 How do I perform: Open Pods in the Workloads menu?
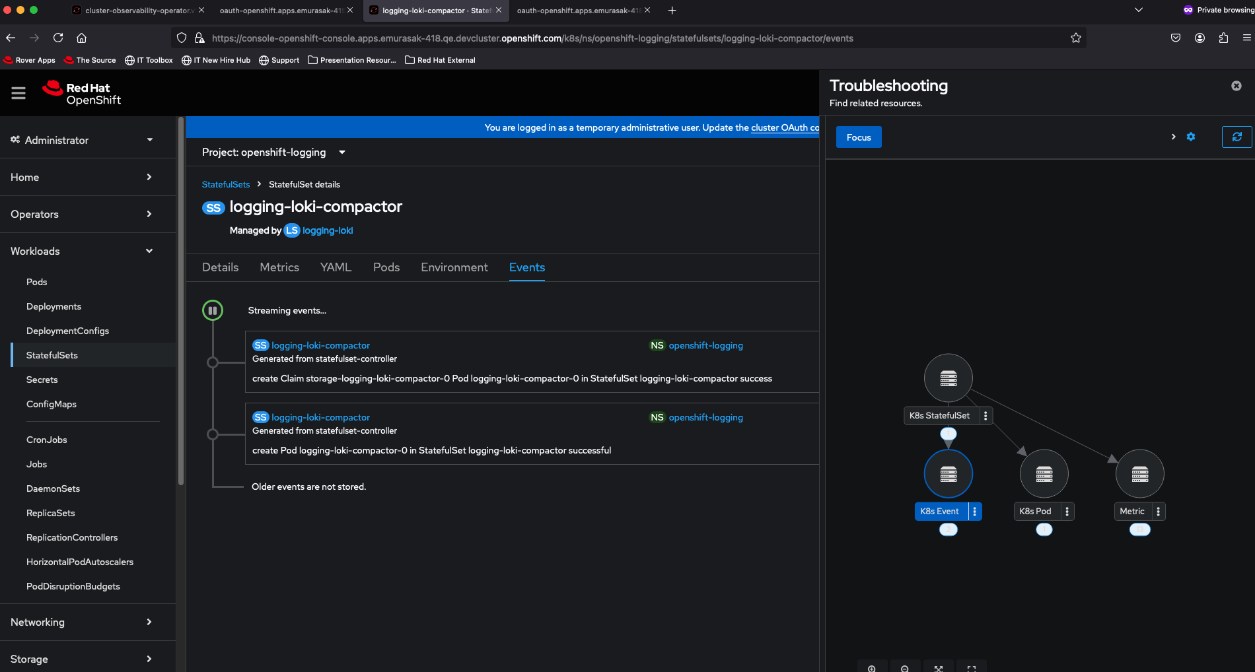point(37,282)
